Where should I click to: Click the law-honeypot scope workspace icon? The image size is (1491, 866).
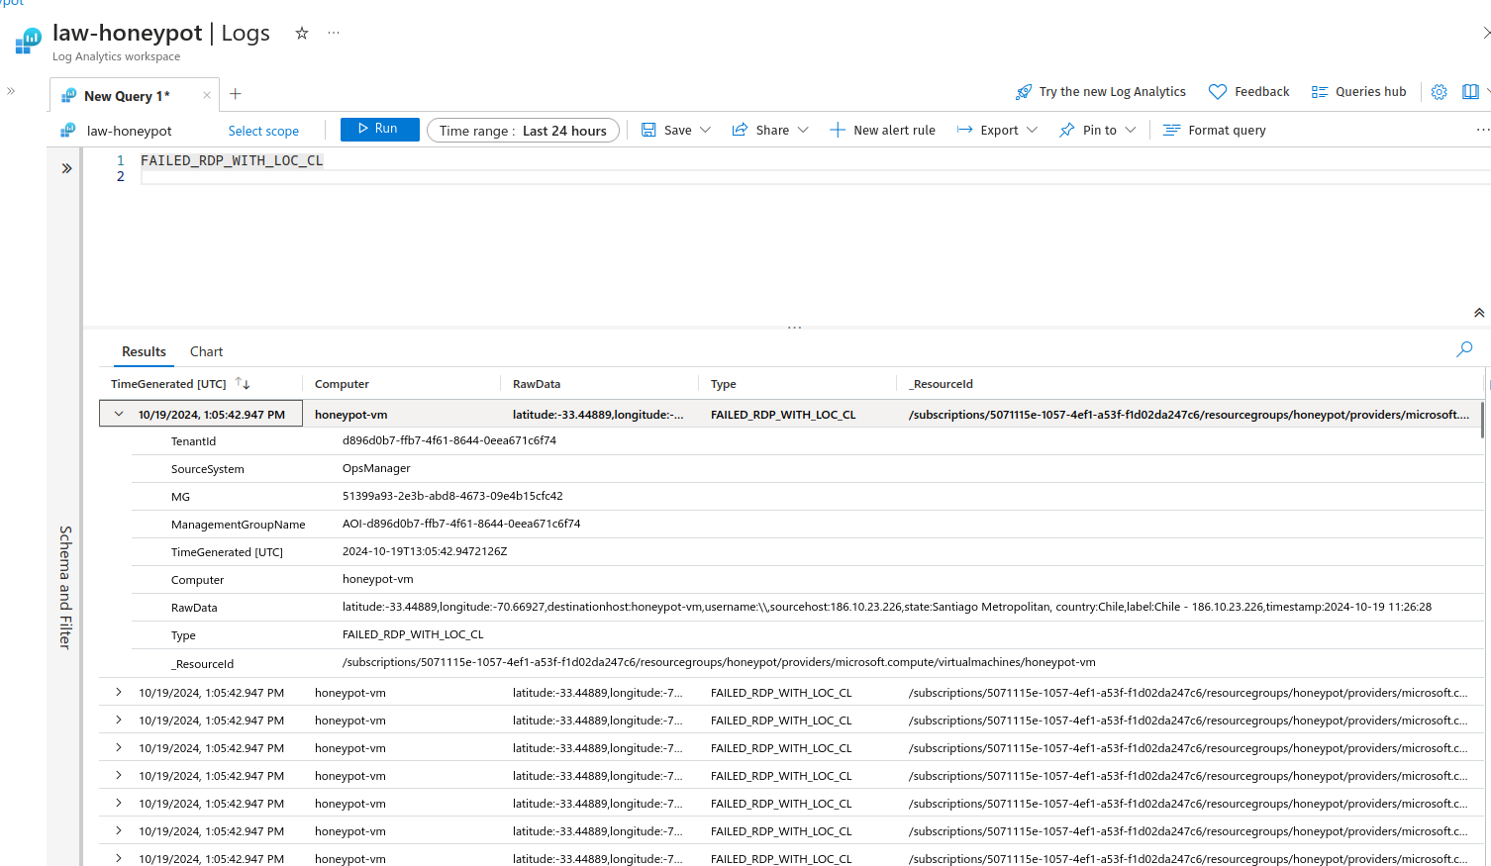click(68, 130)
